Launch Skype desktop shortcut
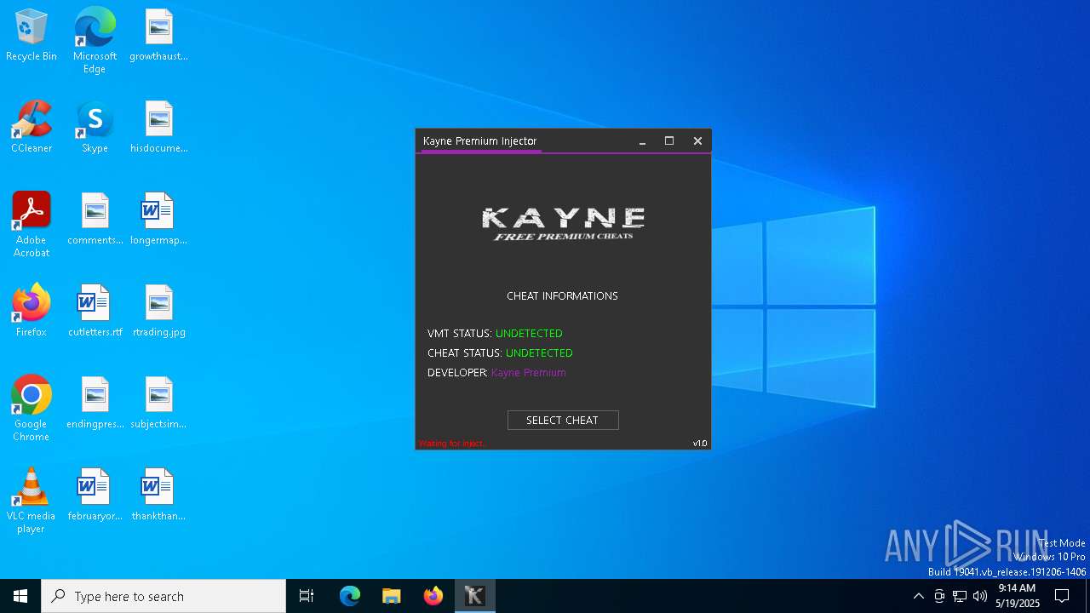The height and width of the screenshot is (613, 1090). tap(95, 128)
